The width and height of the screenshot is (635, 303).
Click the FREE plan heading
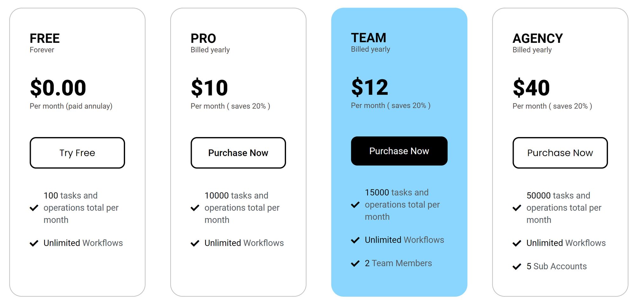[45, 38]
